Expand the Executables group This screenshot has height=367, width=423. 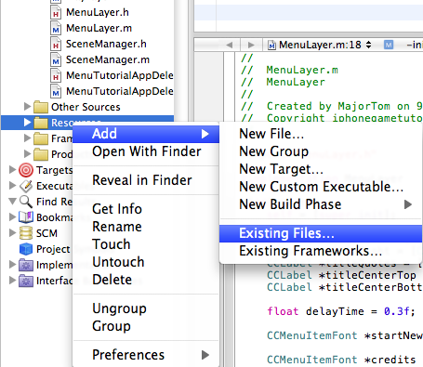[12, 185]
